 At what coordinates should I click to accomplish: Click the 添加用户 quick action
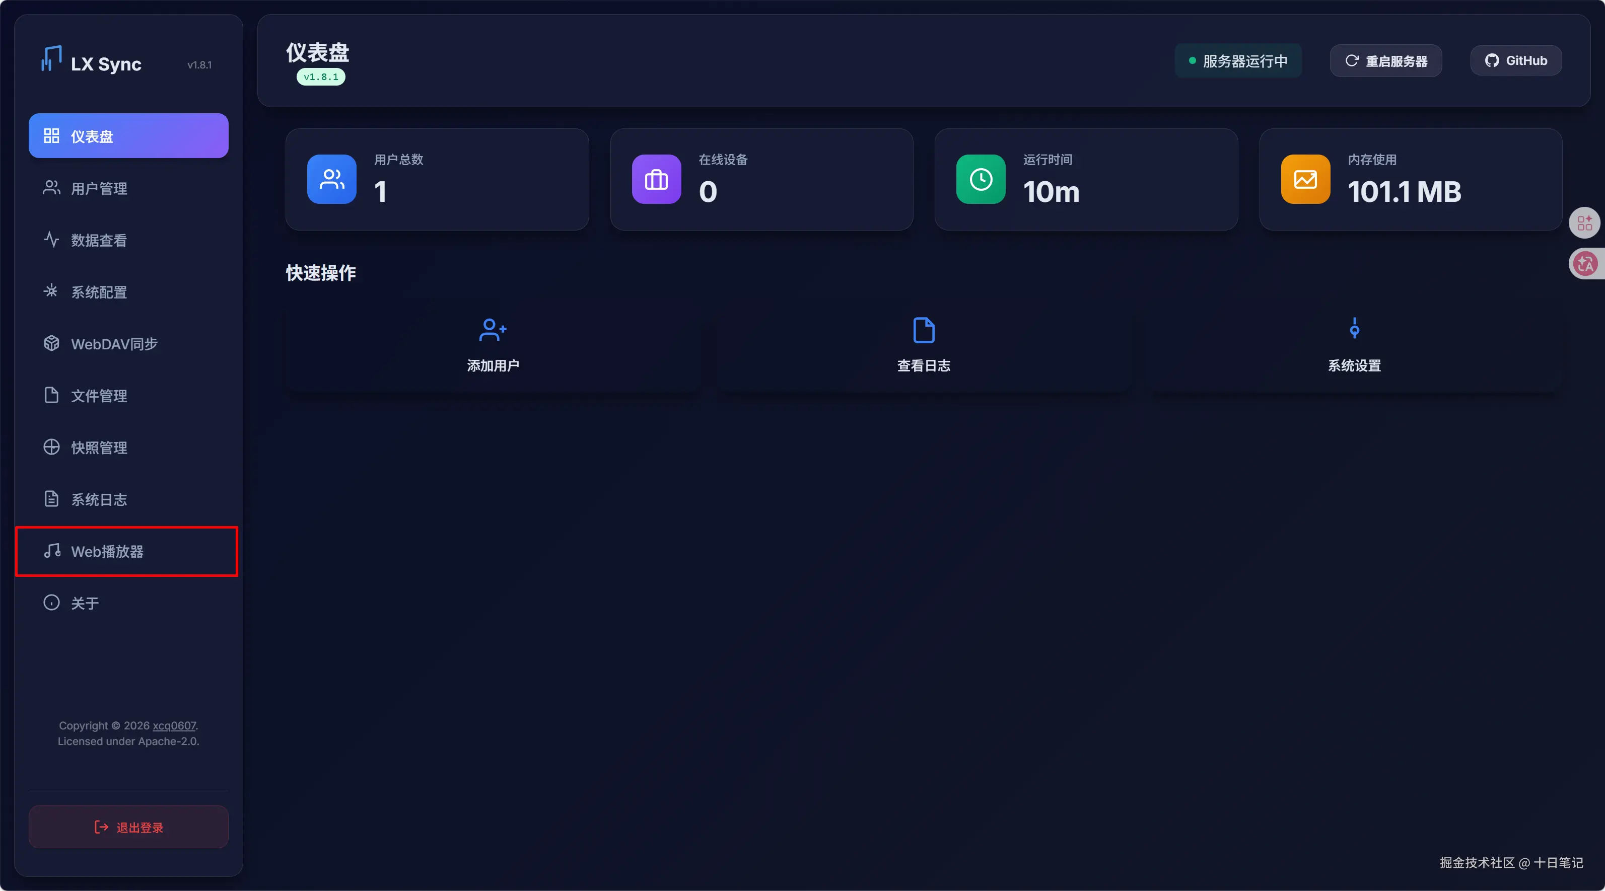tap(493, 345)
